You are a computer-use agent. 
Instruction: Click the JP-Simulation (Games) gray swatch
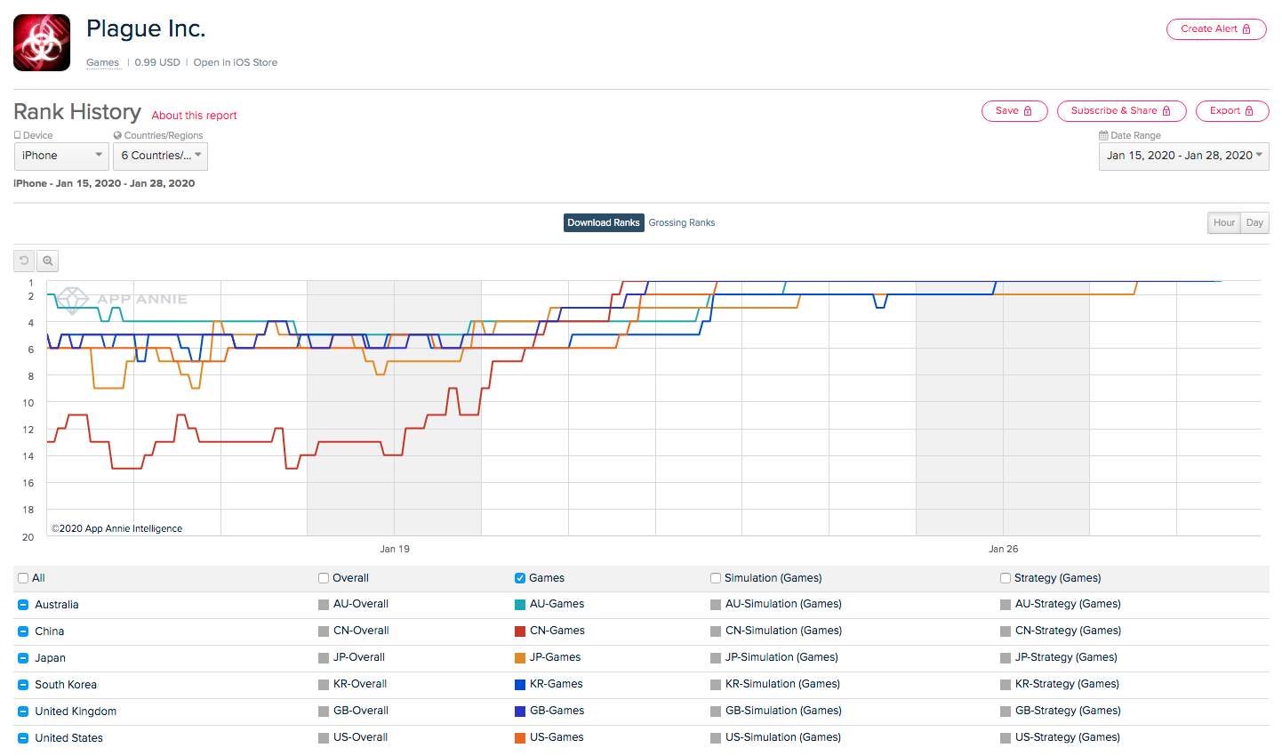(716, 658)
